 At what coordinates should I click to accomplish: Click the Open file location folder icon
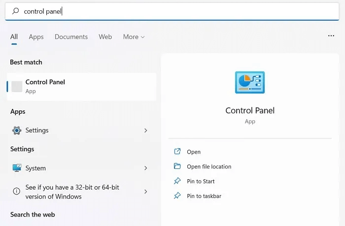coord(177,166)
